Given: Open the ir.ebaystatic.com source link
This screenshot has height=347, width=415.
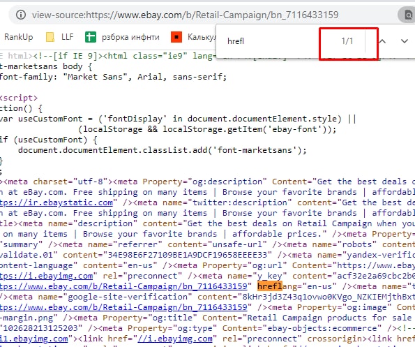Looking at the screenshot, I should (56, 202).
